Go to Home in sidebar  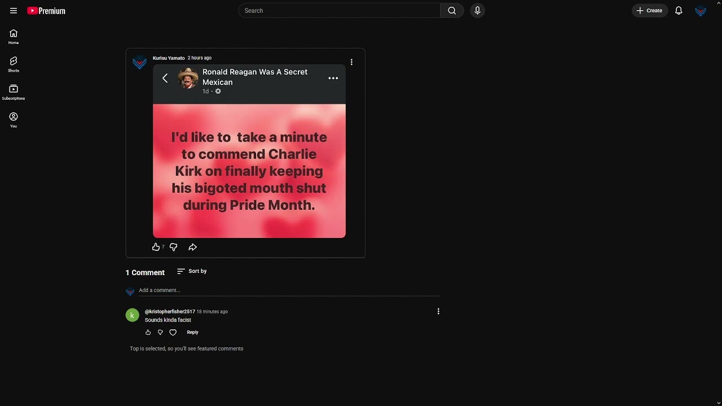[x=14, y=37]
